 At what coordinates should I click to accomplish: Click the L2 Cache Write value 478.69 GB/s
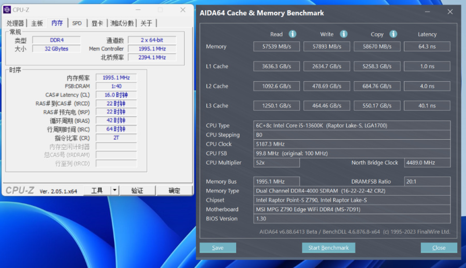(327, 86)
